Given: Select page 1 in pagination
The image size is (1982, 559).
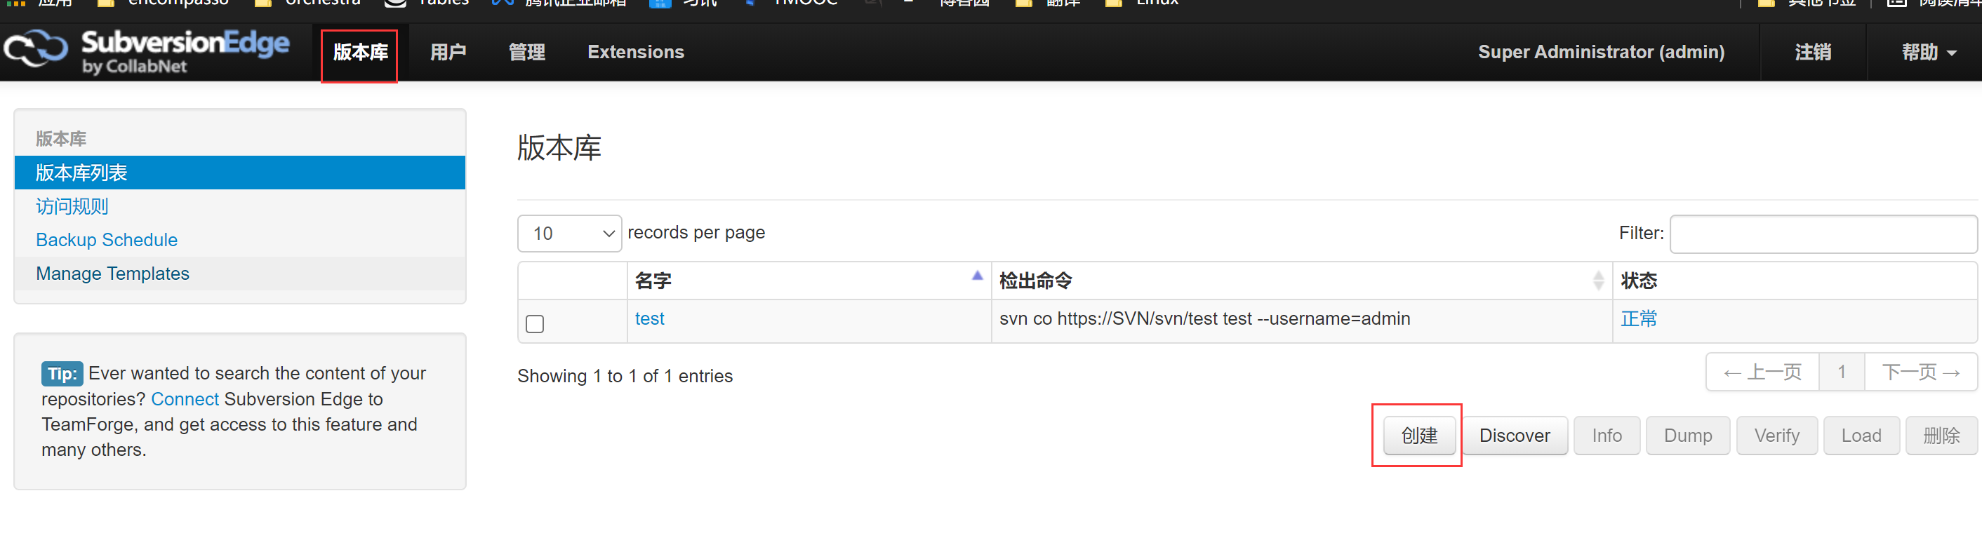Looking at the screenshot, I should pos(1842,372).
